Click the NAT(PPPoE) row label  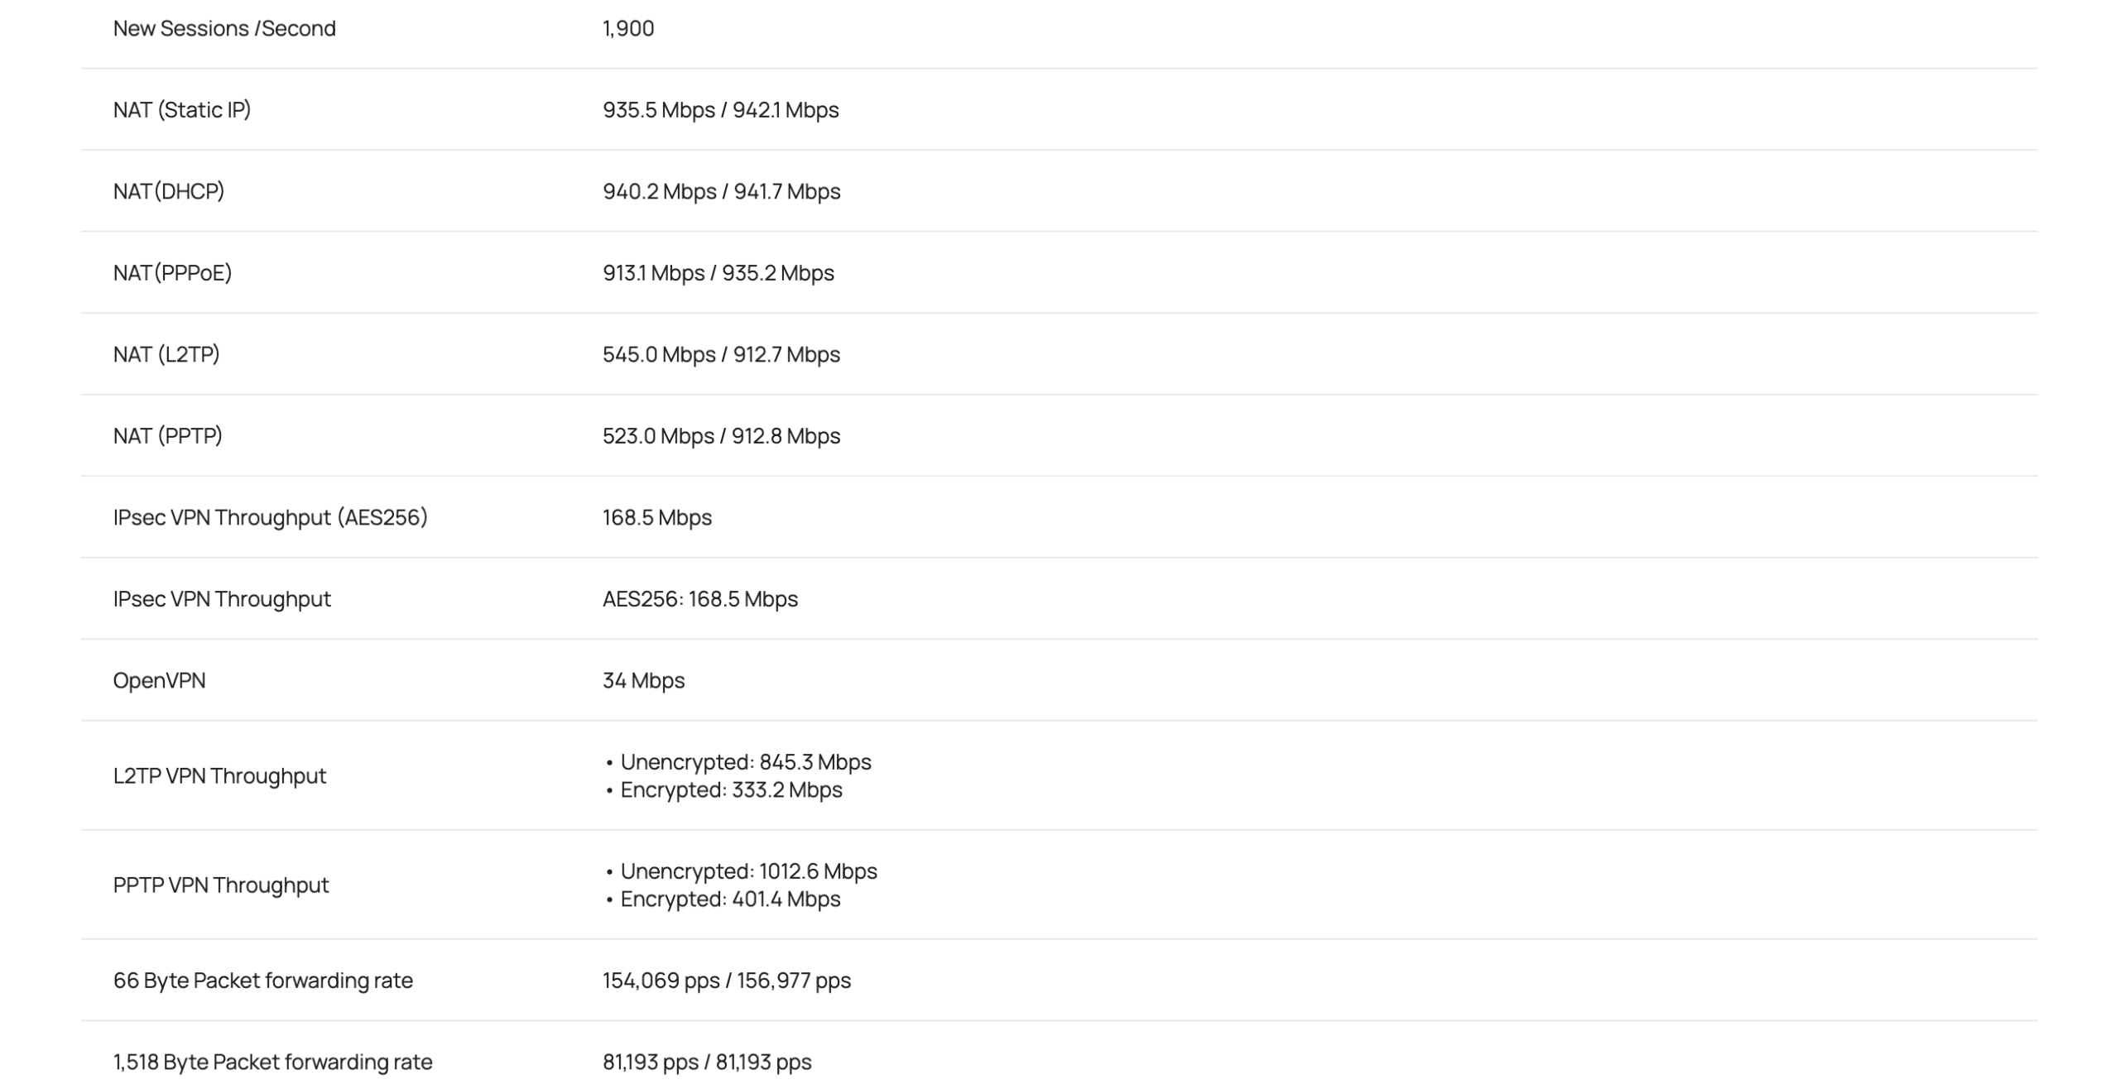[x=172, y=272]
